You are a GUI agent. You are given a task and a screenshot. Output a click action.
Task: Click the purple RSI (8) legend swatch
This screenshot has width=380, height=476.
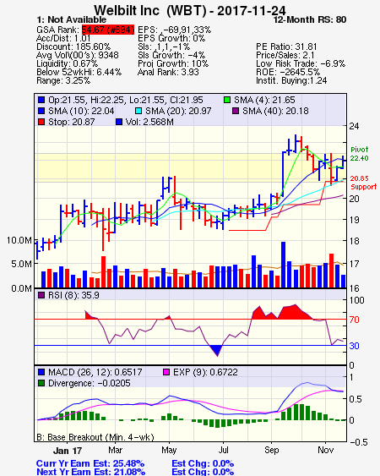41,295
